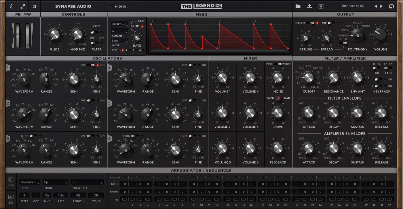Click MSEG time SYNC lamp
403x209 pixels.
142,26
